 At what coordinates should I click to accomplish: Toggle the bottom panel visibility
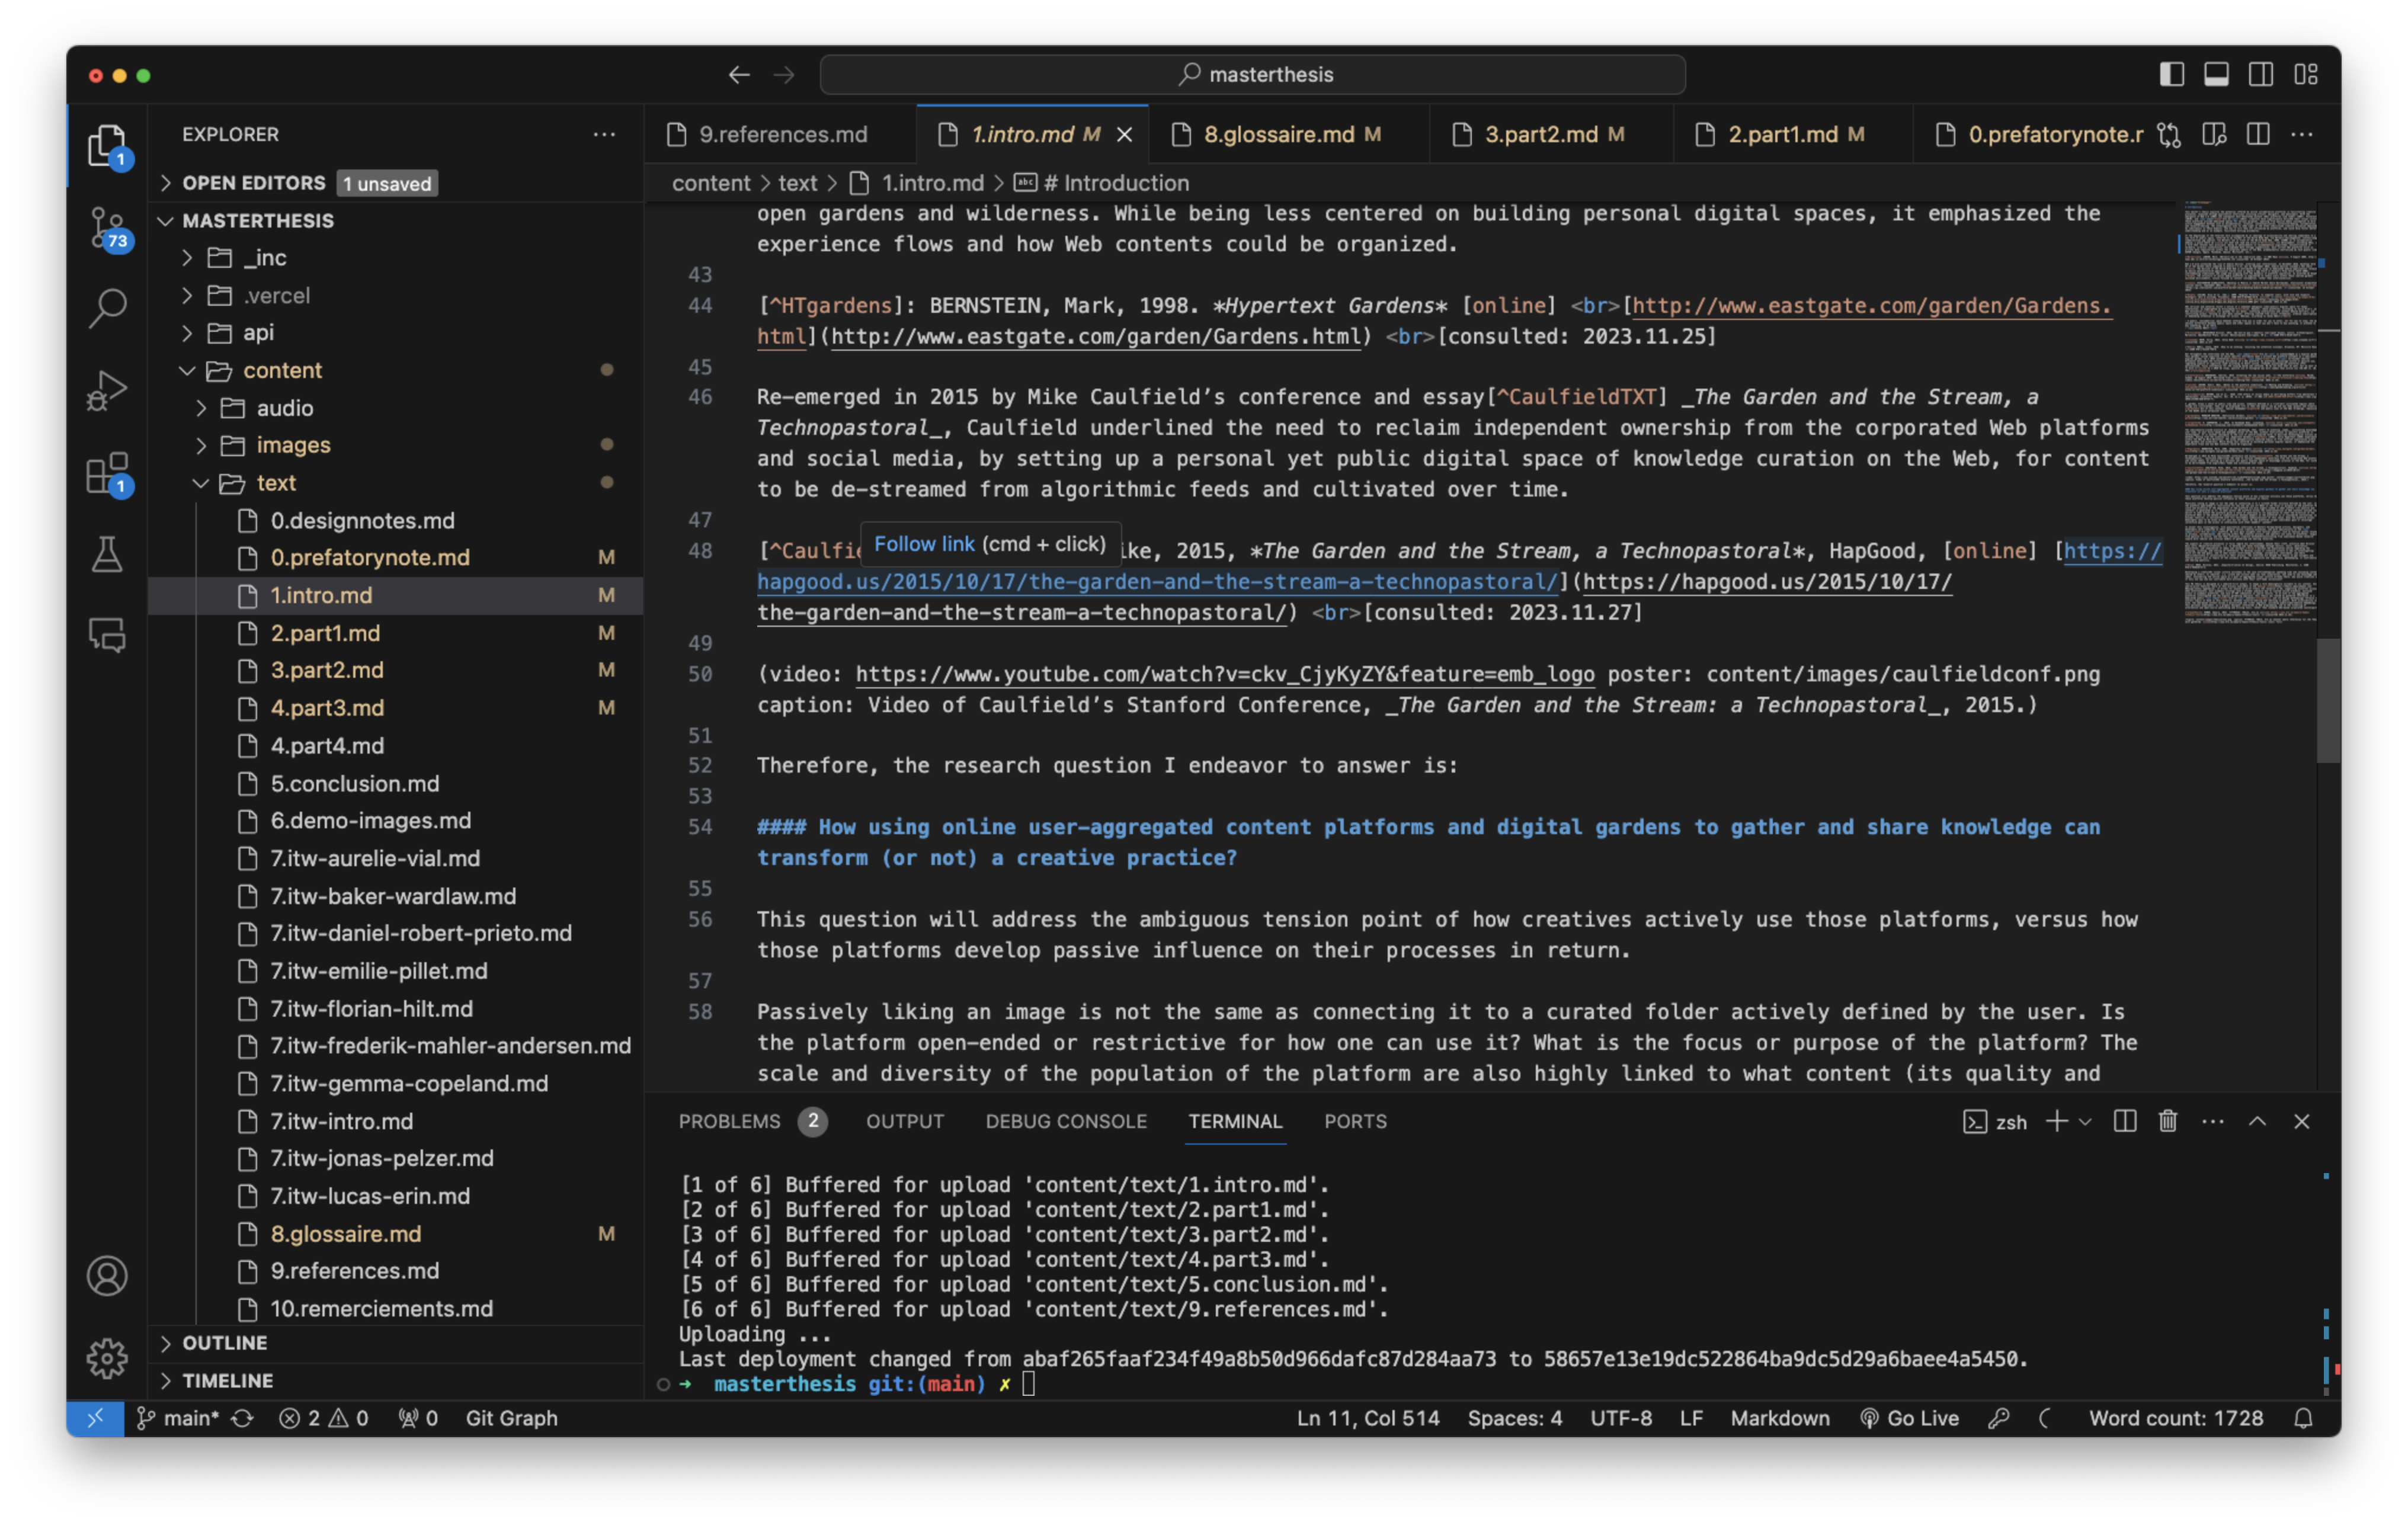point(2216,74)
